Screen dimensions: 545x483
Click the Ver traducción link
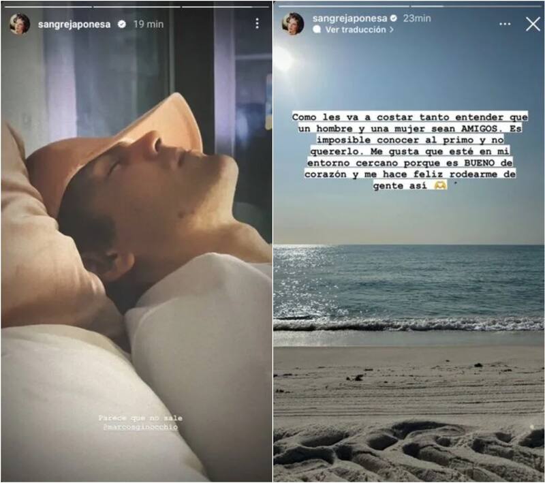tap(355, 30)
